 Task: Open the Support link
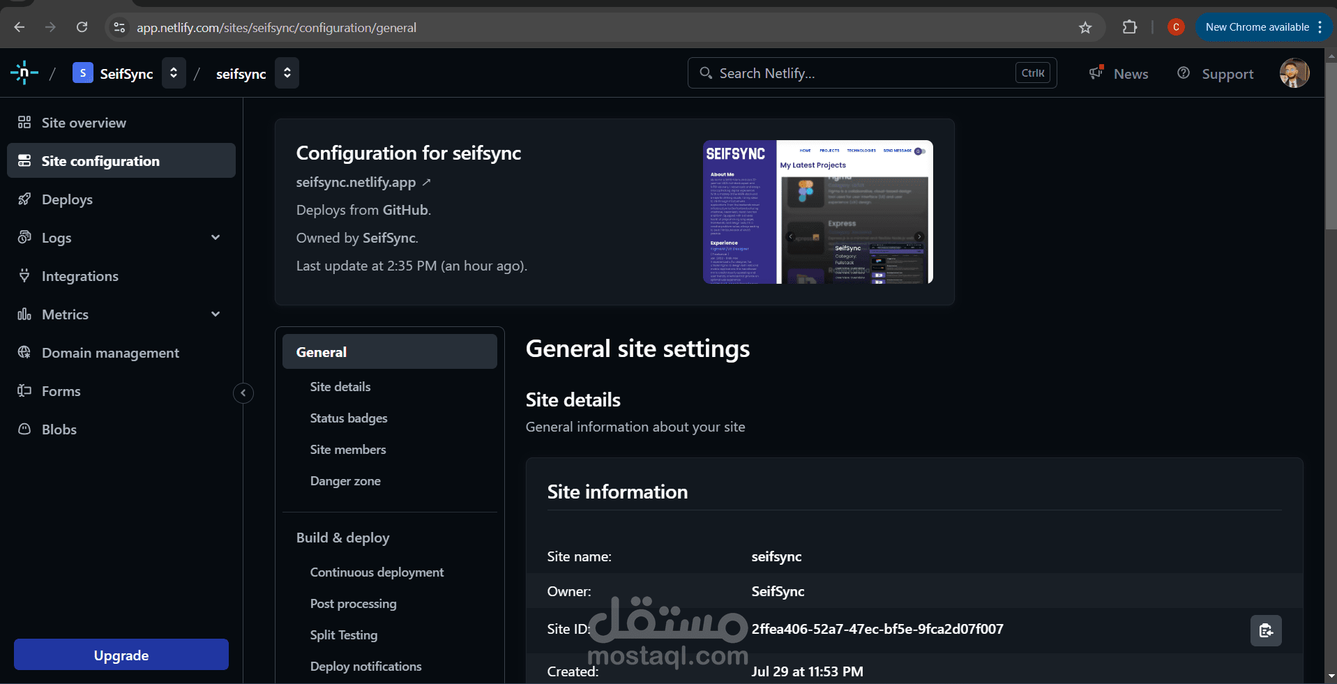tap(1228, 73)
